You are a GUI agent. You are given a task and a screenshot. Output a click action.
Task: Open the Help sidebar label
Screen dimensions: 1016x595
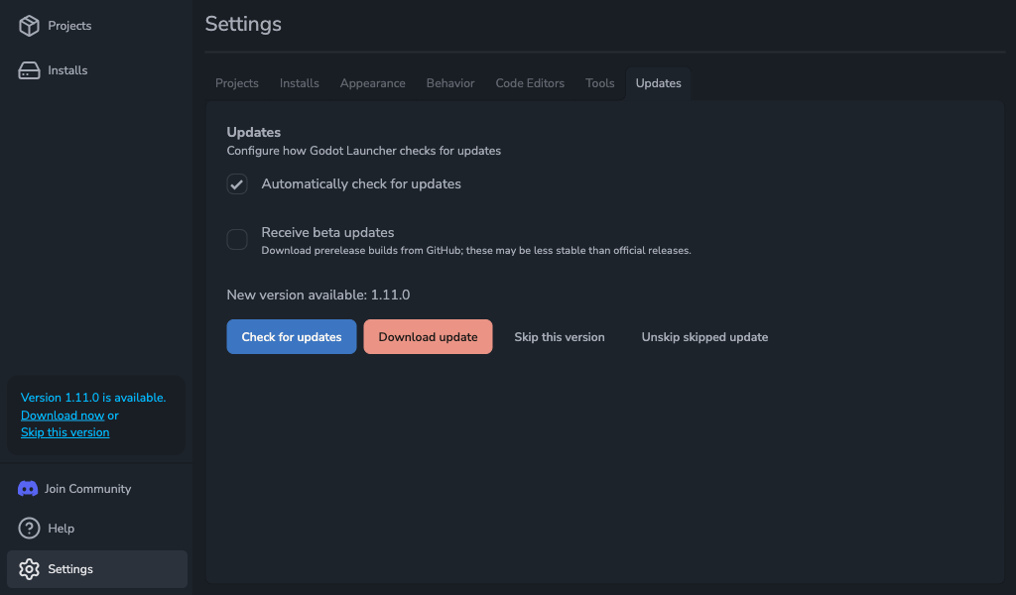click(x=61, y=529)
